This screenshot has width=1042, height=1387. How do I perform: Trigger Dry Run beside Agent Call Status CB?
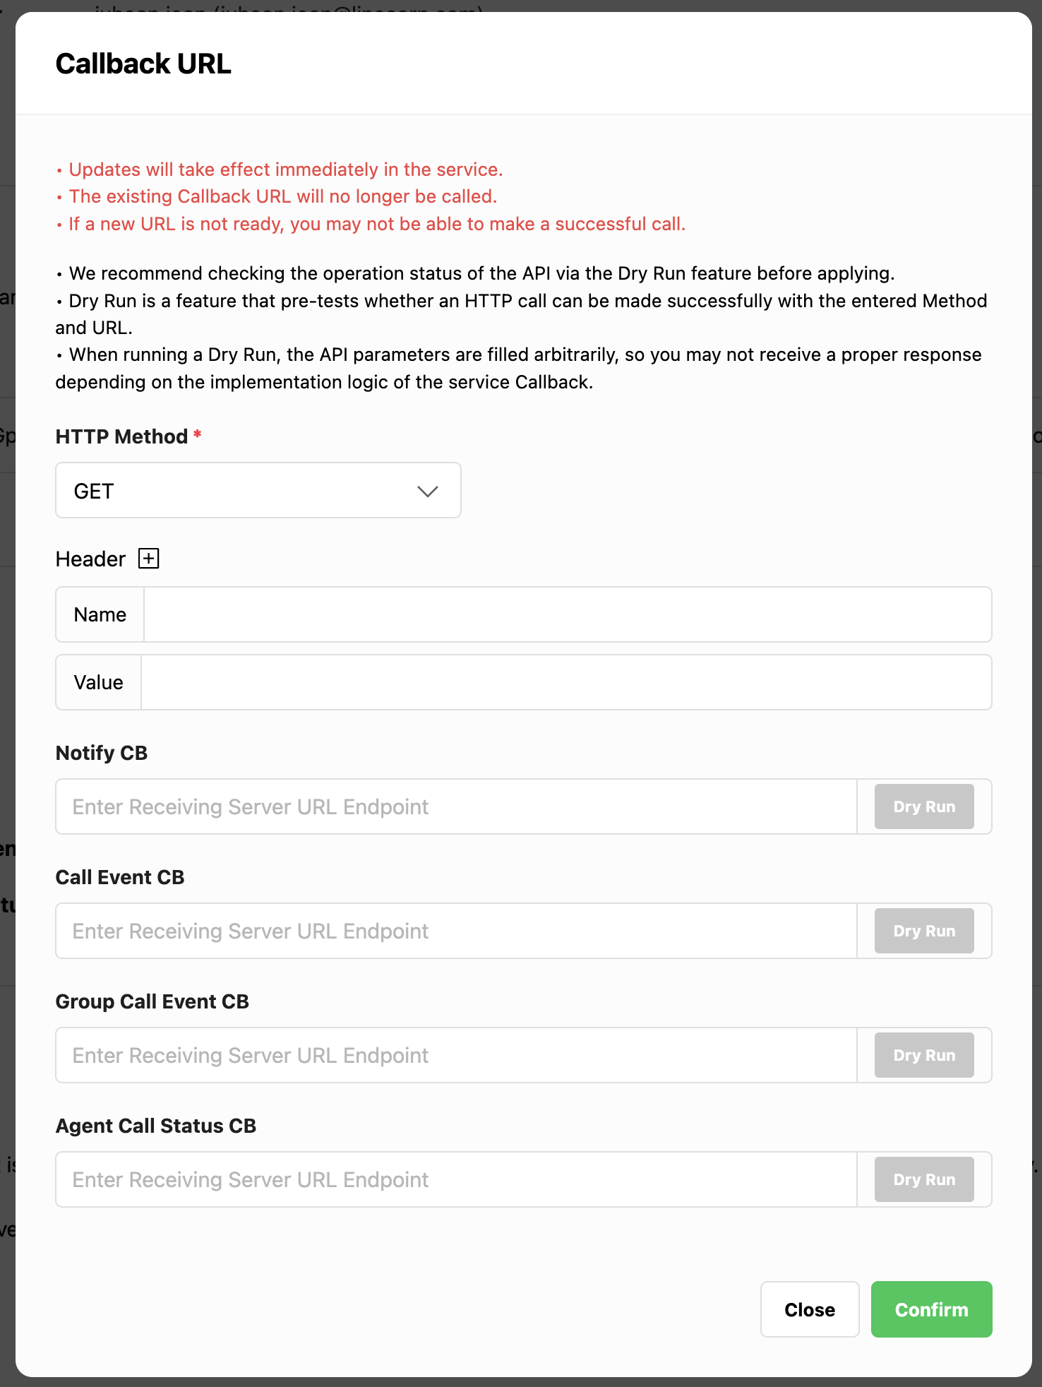[x=923, y=1179]
